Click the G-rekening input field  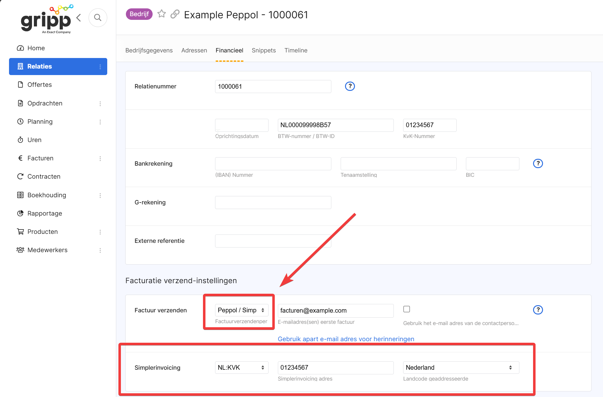273,203
